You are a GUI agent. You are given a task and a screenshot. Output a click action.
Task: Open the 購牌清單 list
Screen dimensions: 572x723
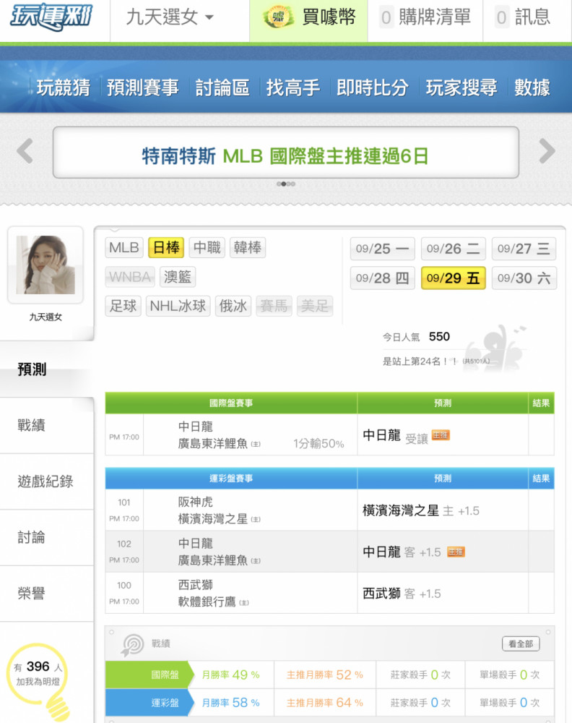coord(425,17)
